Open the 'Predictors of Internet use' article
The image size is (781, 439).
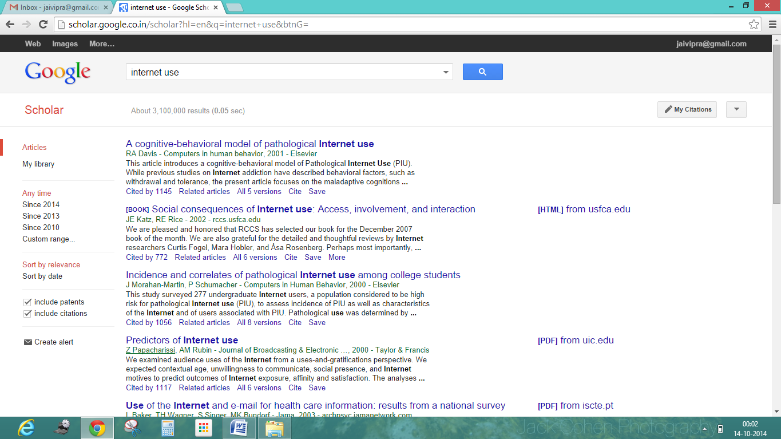(x=182, y=340)
